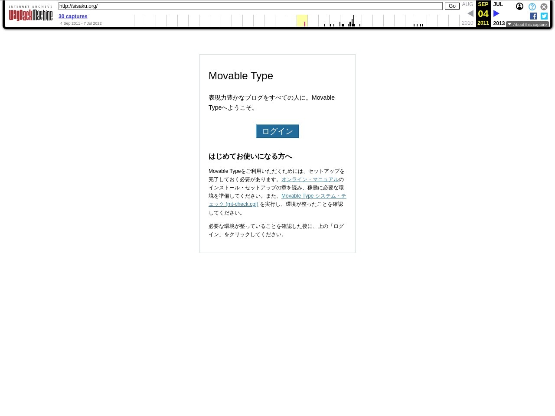Select JUL next capture month
Viewport: 555px width, 416px height.
498,4
